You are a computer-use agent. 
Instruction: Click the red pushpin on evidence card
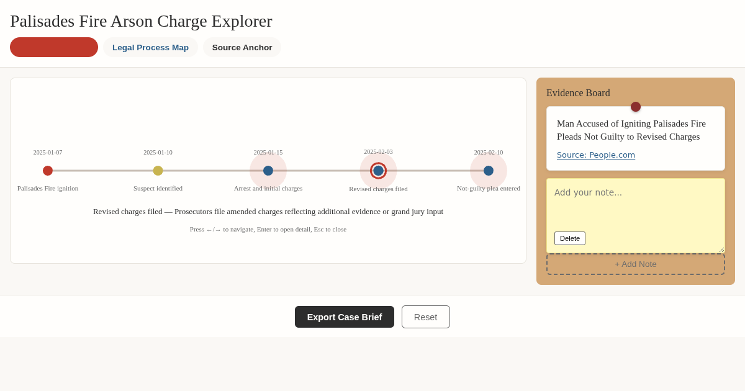[x=636, y=107]
